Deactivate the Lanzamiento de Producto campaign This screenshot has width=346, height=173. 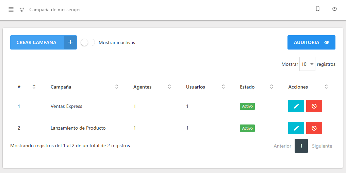[x=314, y=128]
